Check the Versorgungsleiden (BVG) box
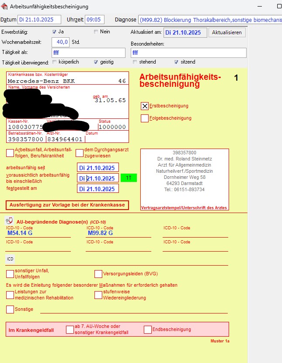The width and height of the screenshot is (282, 363). (98, 274)
